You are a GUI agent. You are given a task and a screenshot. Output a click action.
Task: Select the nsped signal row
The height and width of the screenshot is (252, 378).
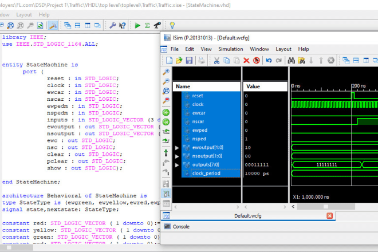pyautogui.click(x=211, y=139)
